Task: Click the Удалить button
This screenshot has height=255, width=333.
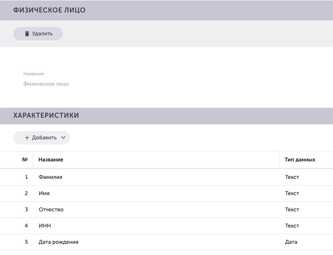Action: [x=38, y=34]
